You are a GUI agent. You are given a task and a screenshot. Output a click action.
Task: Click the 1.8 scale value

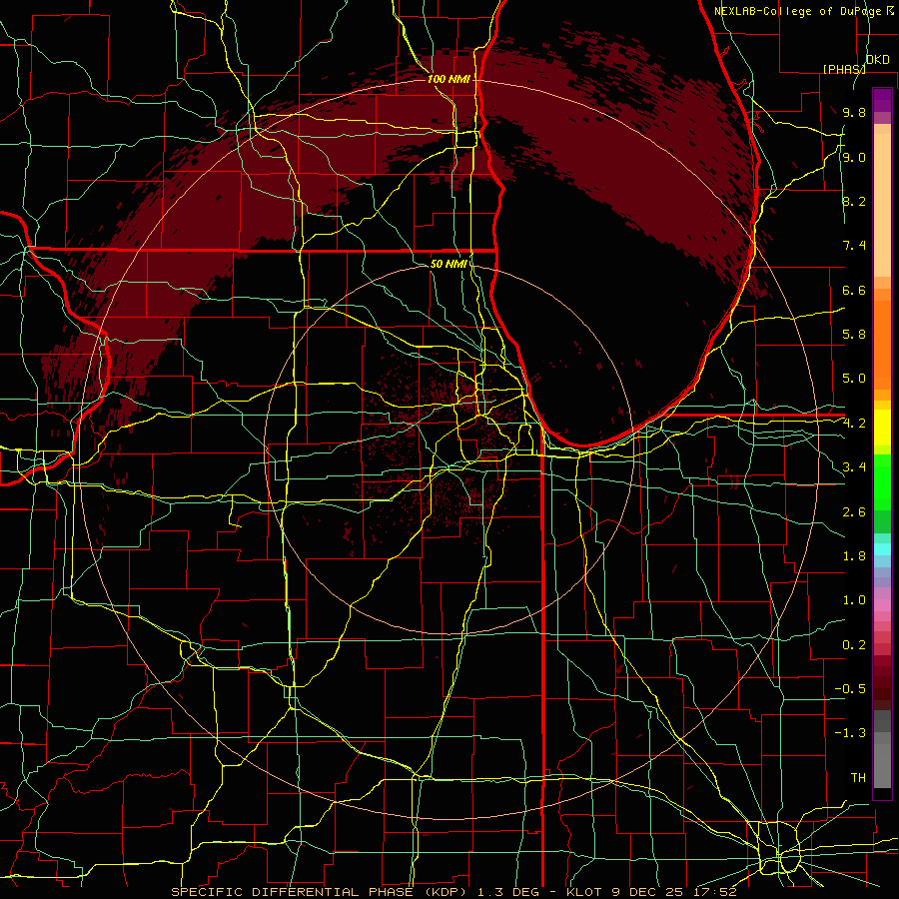tap(854, 556)
